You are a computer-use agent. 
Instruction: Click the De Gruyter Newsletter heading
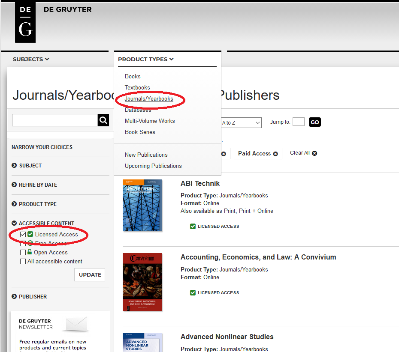tap(36, 324)
